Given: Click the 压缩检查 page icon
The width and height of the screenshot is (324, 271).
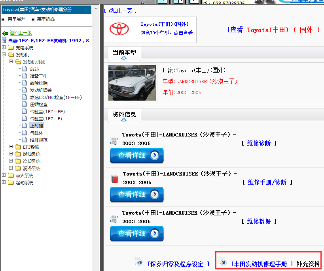Looking at the screenshot, I should click(x=25, y=104).
